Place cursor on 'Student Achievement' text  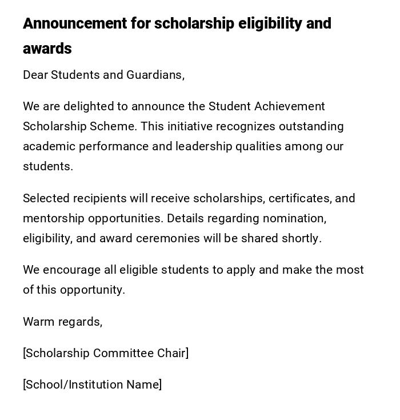[266, 107]
